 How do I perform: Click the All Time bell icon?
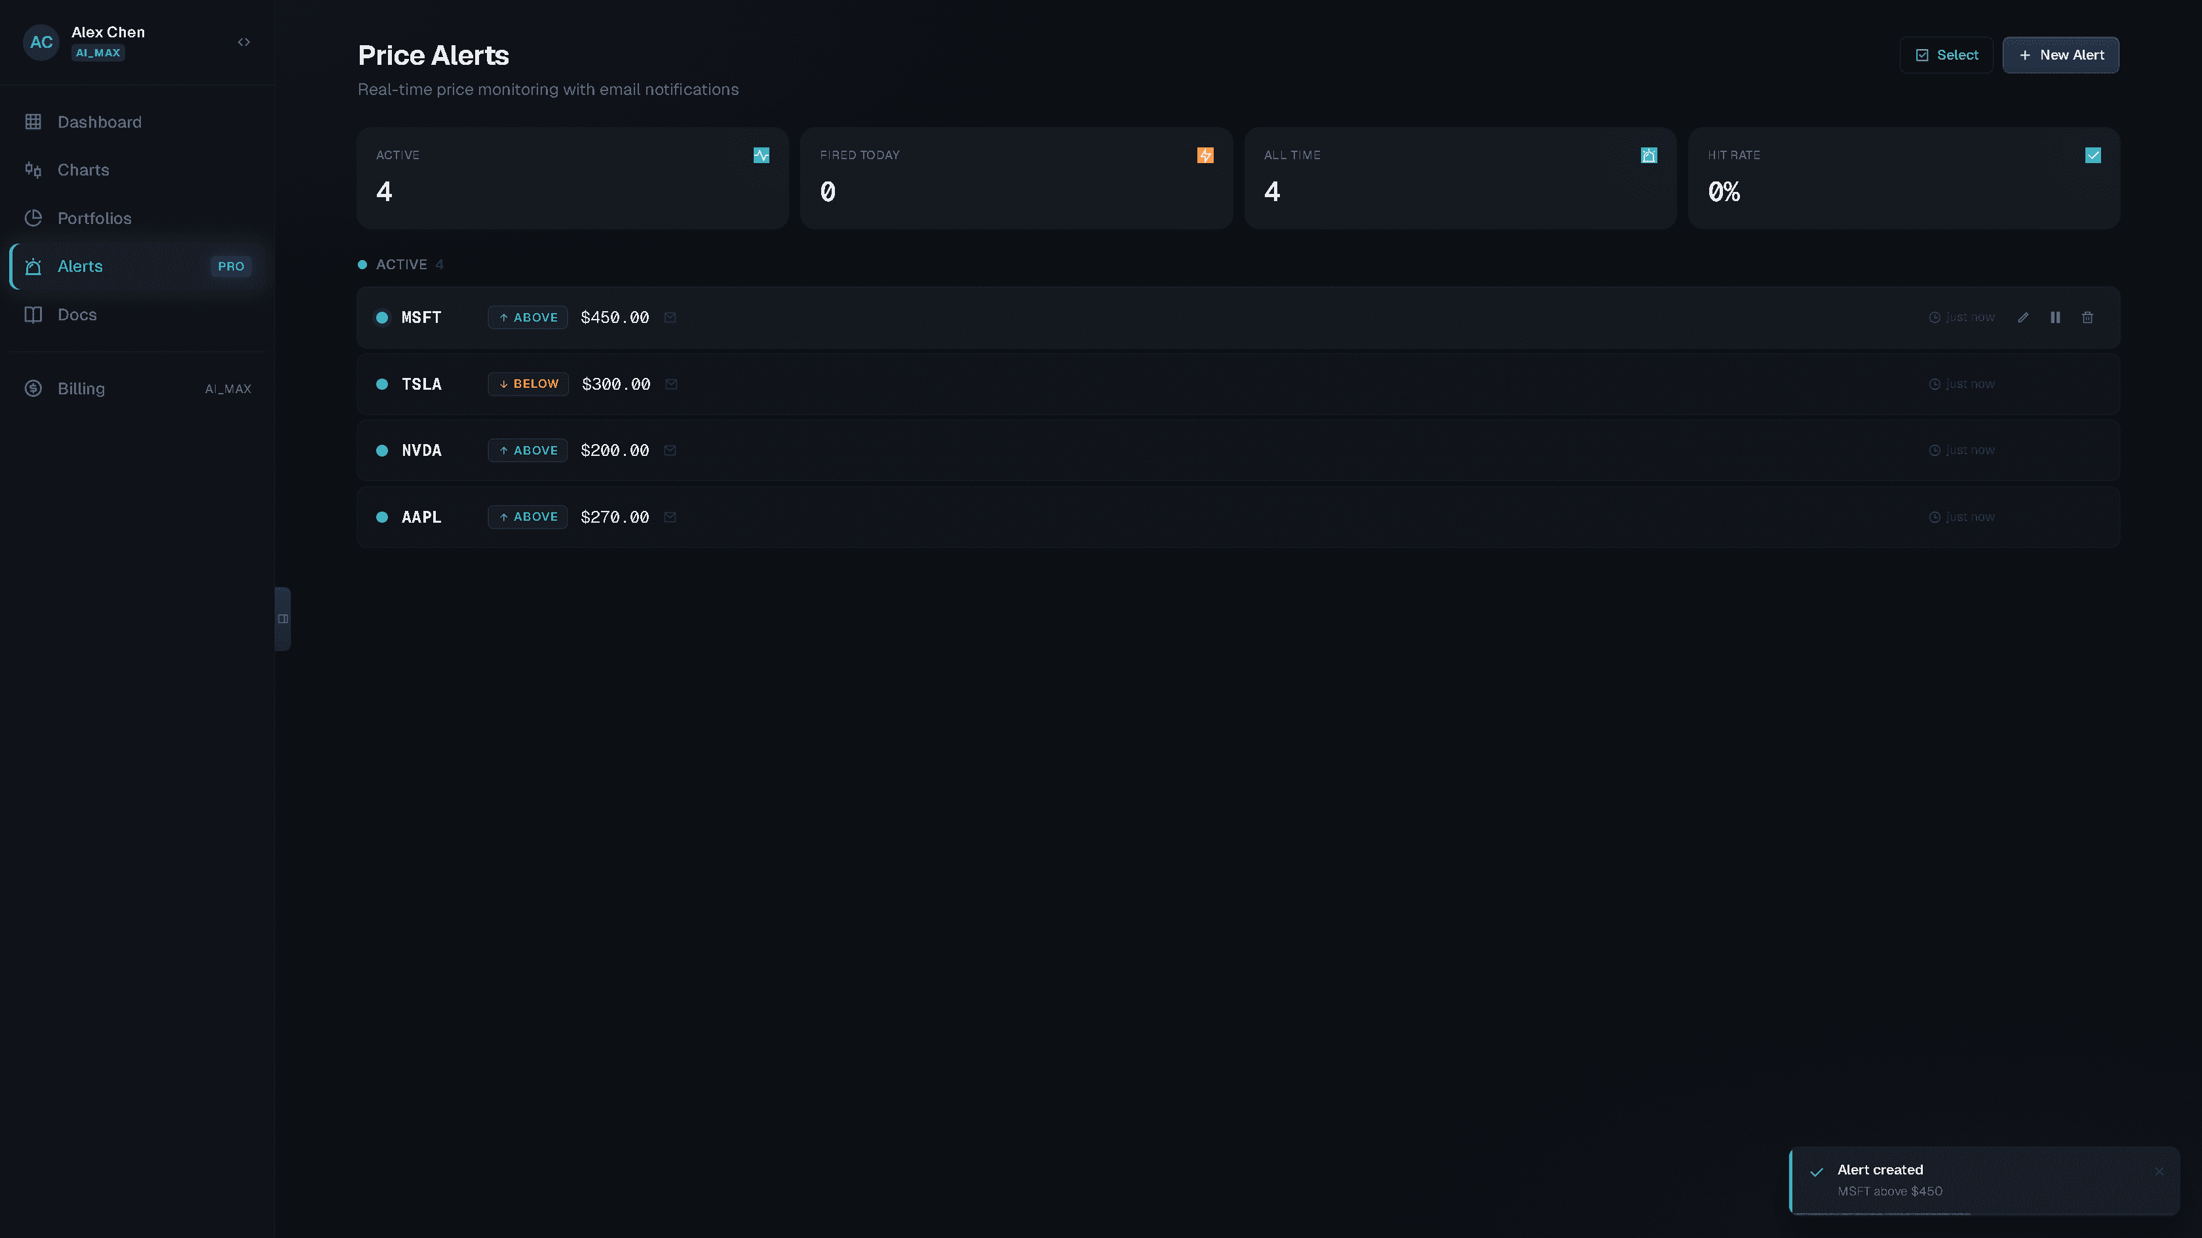(x=1648, y=155)
